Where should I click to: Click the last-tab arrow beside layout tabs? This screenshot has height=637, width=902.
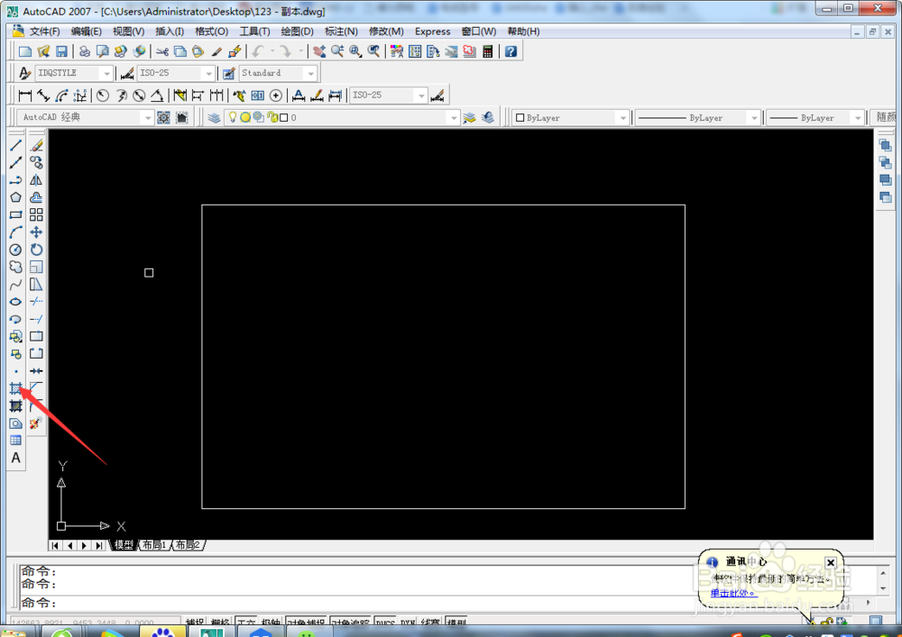99,545
